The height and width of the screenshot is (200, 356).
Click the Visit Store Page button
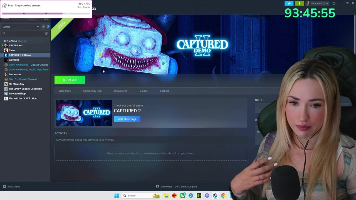pos(127,119)
